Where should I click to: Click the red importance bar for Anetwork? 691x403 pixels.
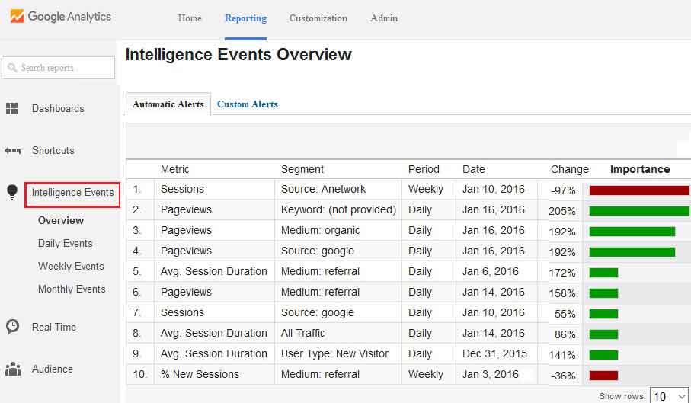[639, 190]
